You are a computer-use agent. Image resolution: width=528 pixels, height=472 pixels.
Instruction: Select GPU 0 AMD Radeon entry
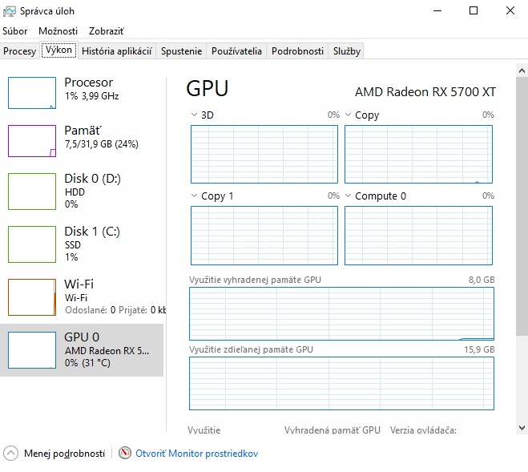[x=84, y=350]
